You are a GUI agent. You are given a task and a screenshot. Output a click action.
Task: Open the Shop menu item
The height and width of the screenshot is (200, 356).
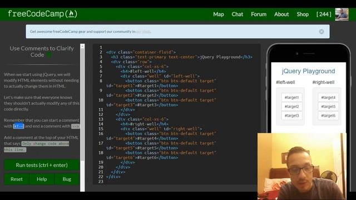pyautogui.click(x=303, y=14)
